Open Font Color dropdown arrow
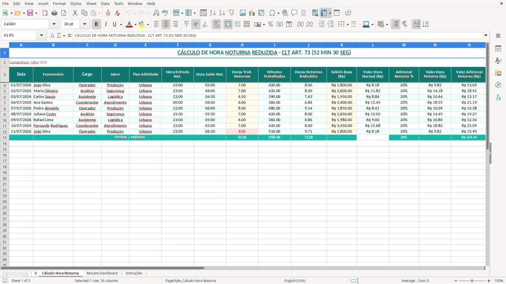Viewport: 506px width, 284px height. click(x=135, y=24)
